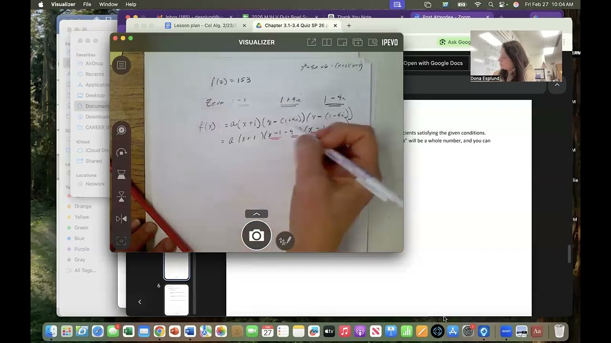
Task: Click Open with Google Docs button
Action: (433, 63)
